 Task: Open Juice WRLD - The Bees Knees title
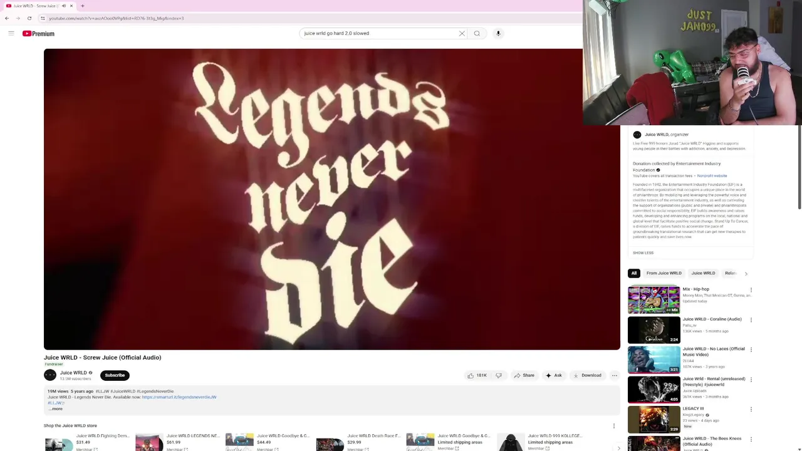(x=712, y=441)
